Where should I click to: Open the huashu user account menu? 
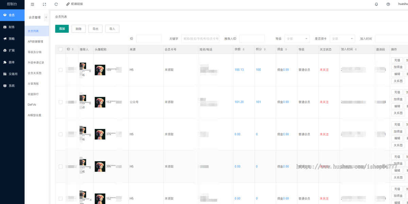click(403, 4)
